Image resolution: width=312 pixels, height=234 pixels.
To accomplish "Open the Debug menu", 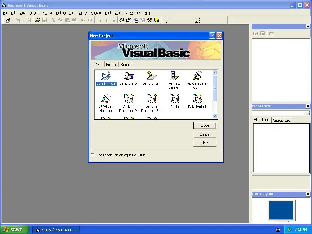I will (x=61, y=13).
